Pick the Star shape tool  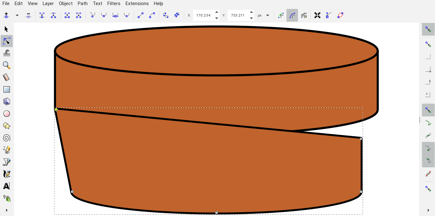[x=6, y=126]
